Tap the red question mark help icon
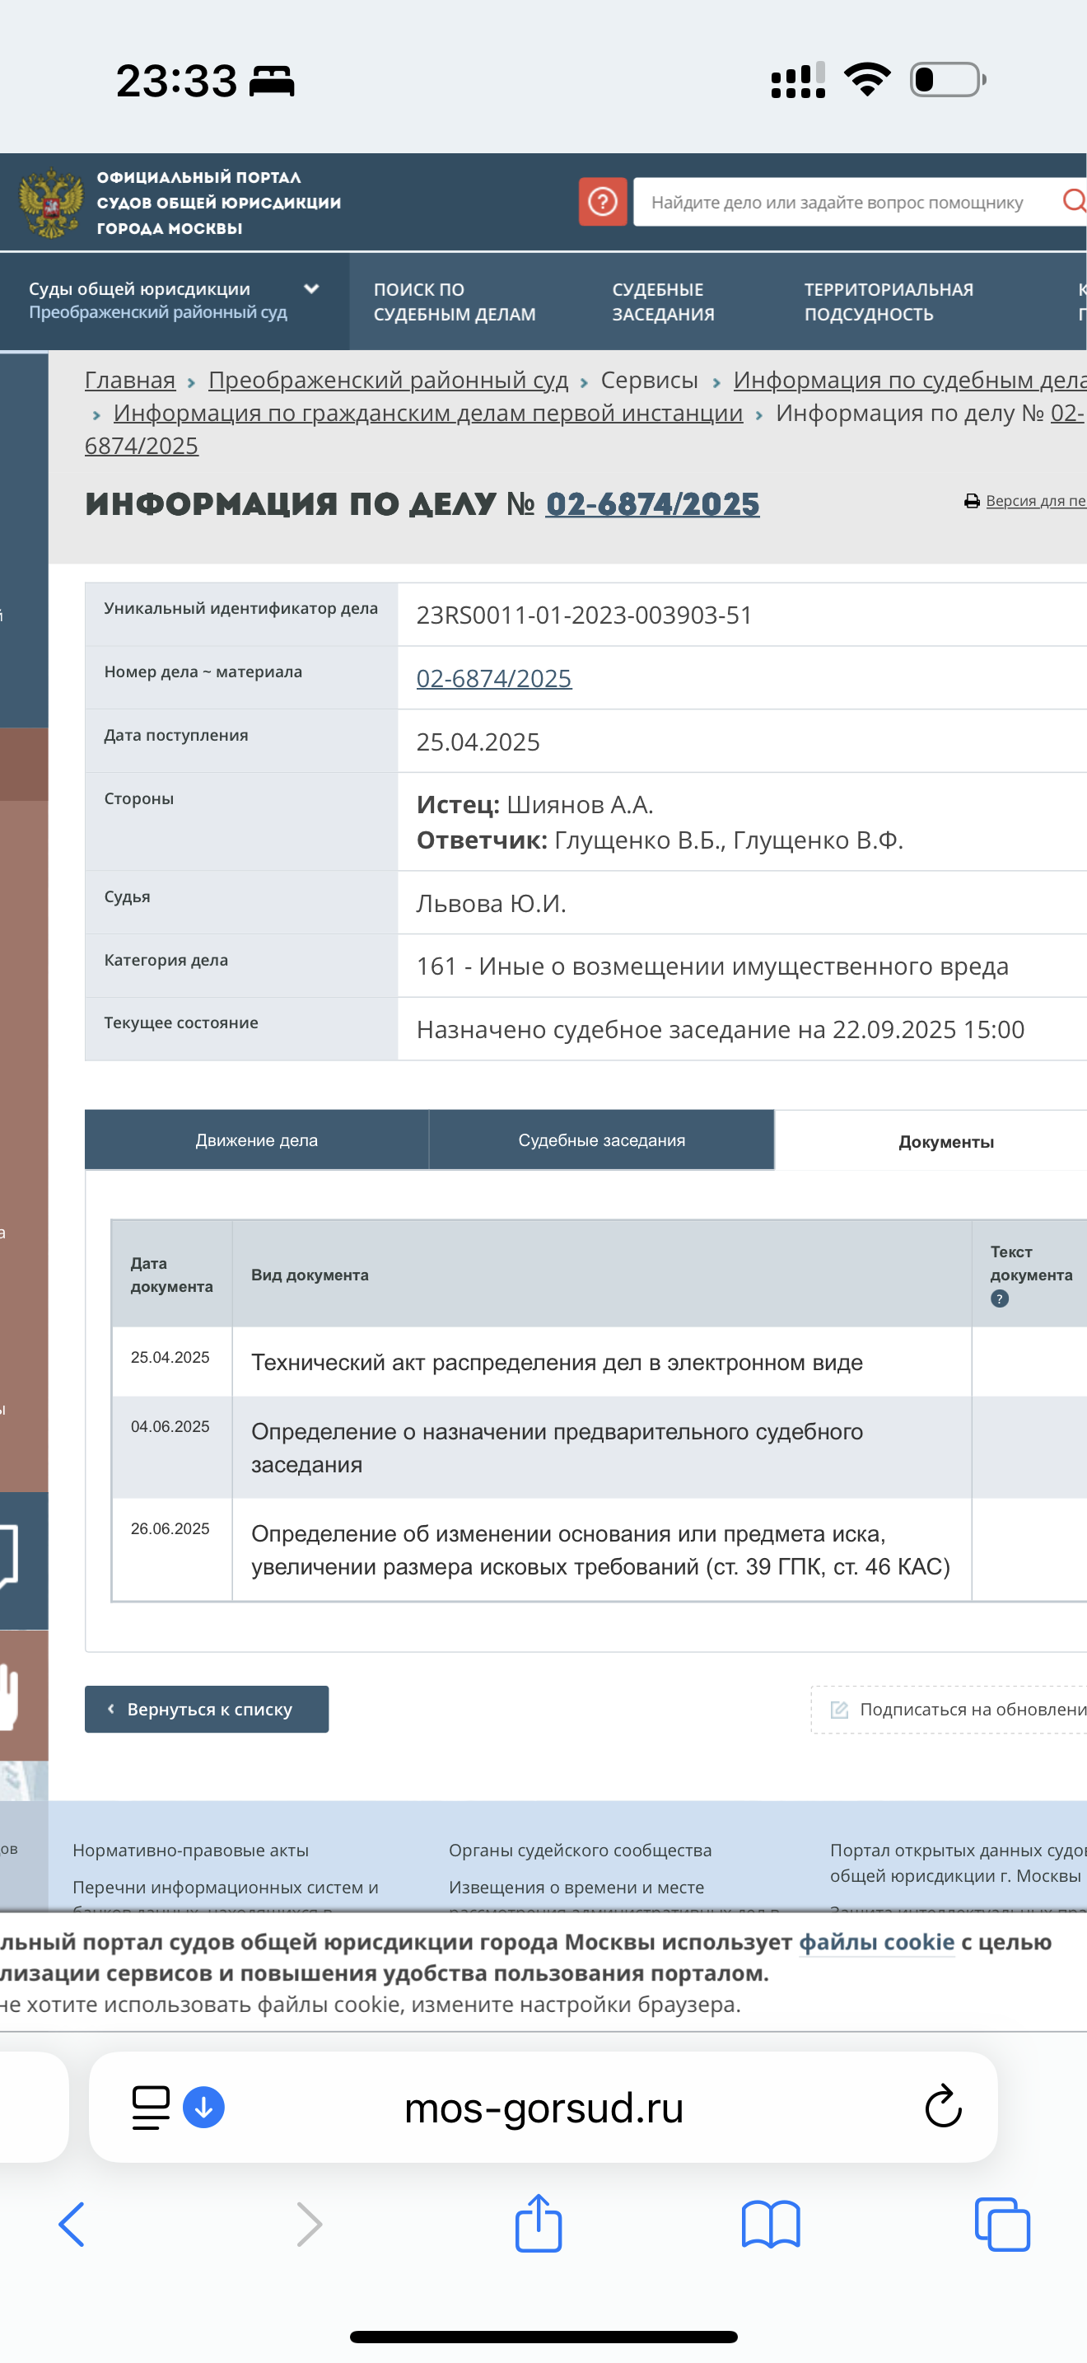This screenshot has width=1087, height=2363. click(x=602, y=202)
